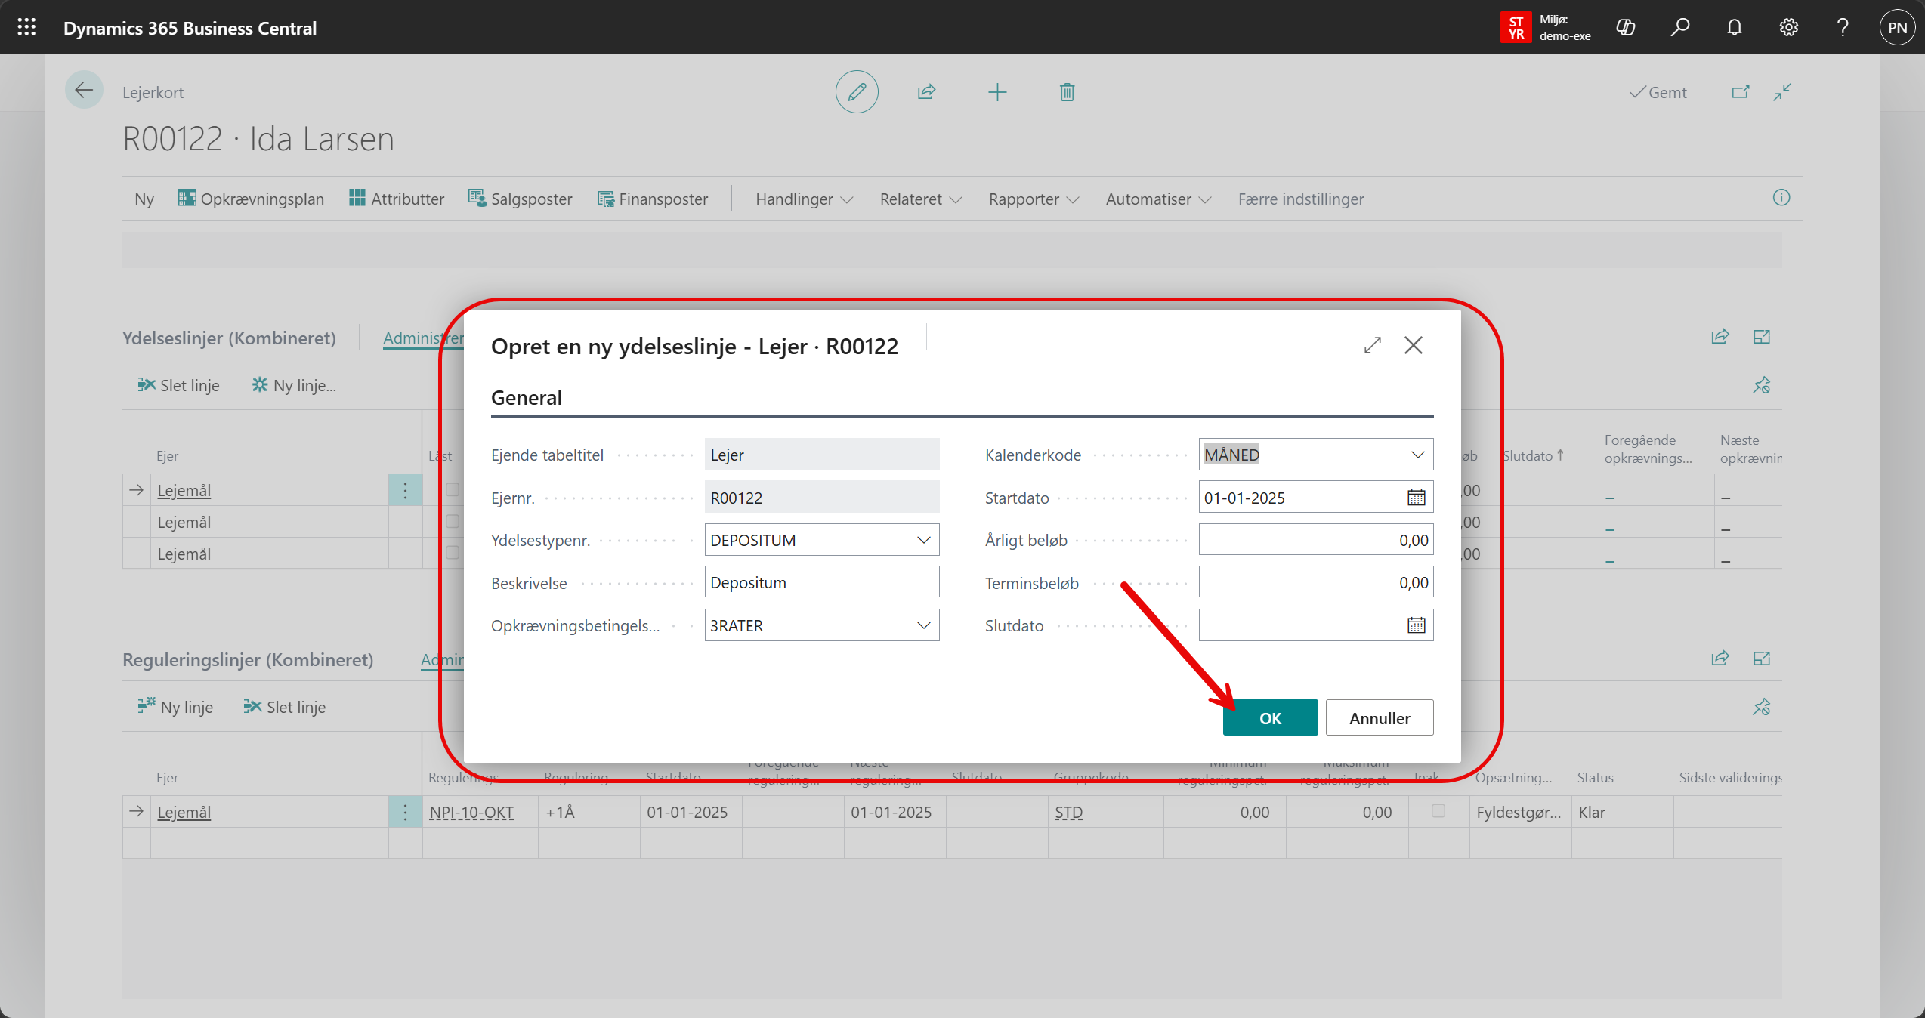This screenshot has width=1925, height=1018.
Task: Open the search magnifier icon
Action: (x=1679, y=28)
